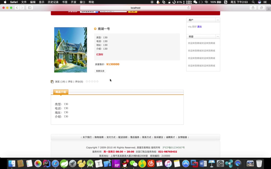Screen dimensions: 271x169
Task: Open Keynote from the dock
Action: click(211, 163)
